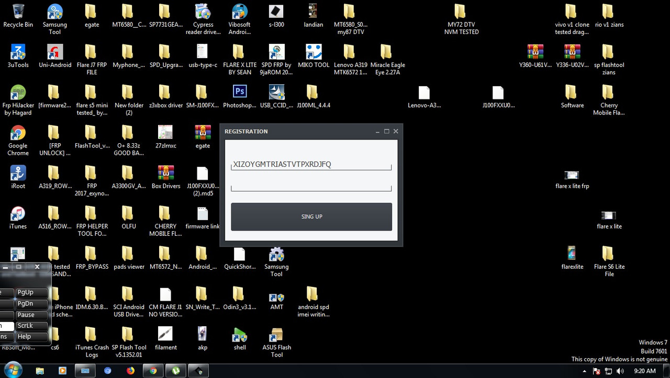Click the ScrLk key on on-screen keyboard
Image resolution: width=670 pixels, height=378 pixels.
(32, 326)
